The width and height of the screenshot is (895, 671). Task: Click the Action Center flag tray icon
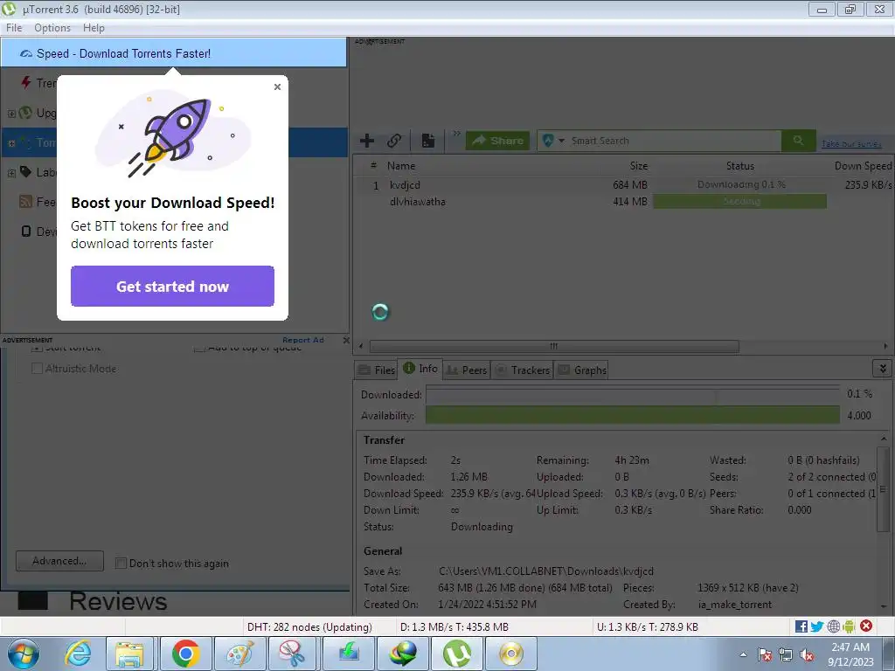pyautogui.click(x=765, y=655)
